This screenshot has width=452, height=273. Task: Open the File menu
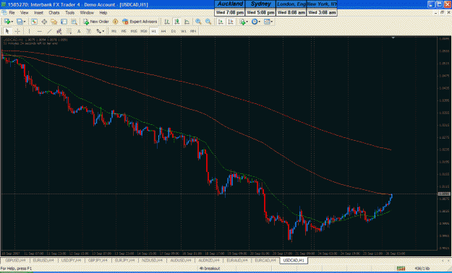12,13
